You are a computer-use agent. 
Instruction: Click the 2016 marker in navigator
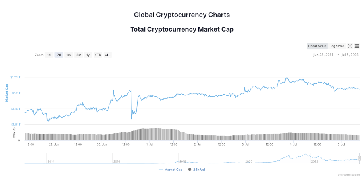pyautogui.click(x=117, y=161)
